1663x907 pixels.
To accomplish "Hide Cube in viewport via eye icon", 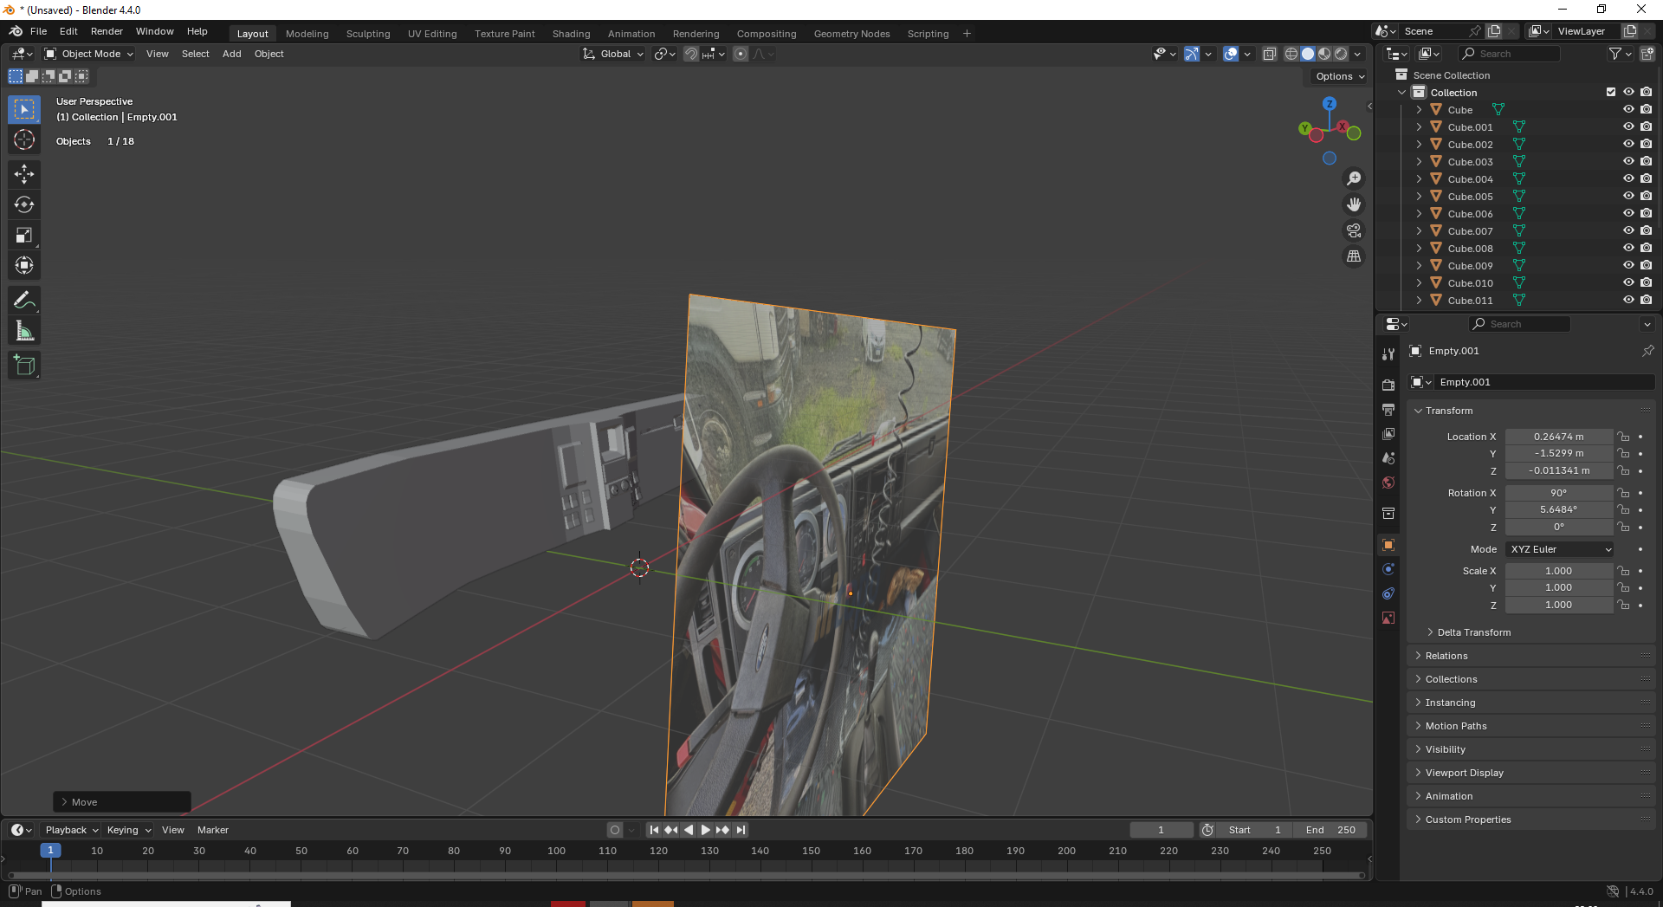I will 1628,110.
